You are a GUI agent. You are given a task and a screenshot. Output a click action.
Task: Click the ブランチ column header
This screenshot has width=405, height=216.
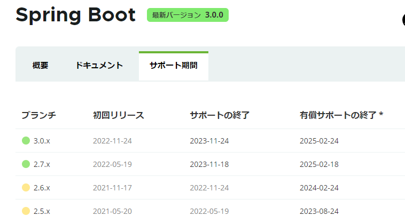(x=39, y=115)
